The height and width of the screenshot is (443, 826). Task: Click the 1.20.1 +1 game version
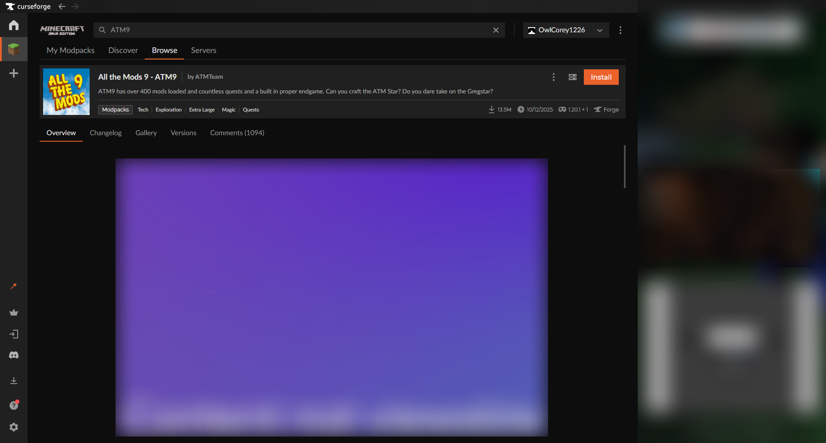[x=574, y=110]
